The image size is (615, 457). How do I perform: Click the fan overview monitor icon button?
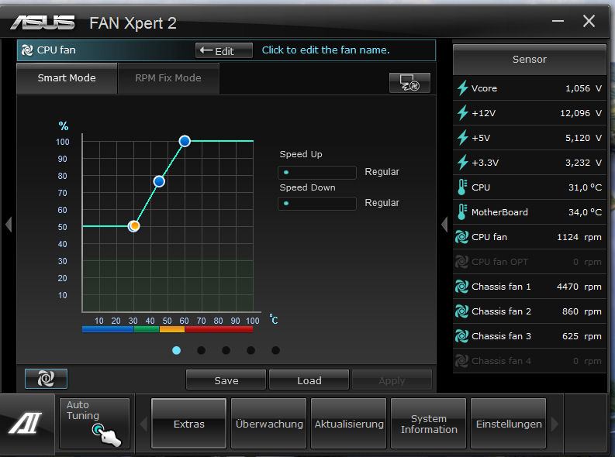coord(409,83)
